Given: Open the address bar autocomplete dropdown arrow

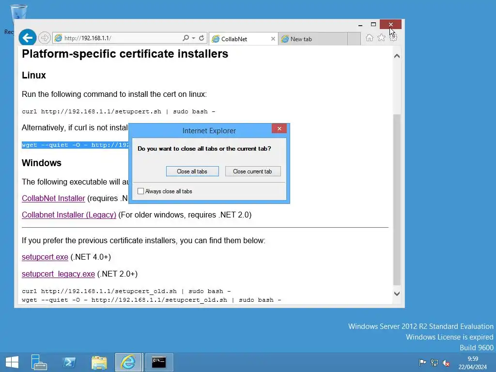Looking at the screenshot, I should tap(193, 38).
